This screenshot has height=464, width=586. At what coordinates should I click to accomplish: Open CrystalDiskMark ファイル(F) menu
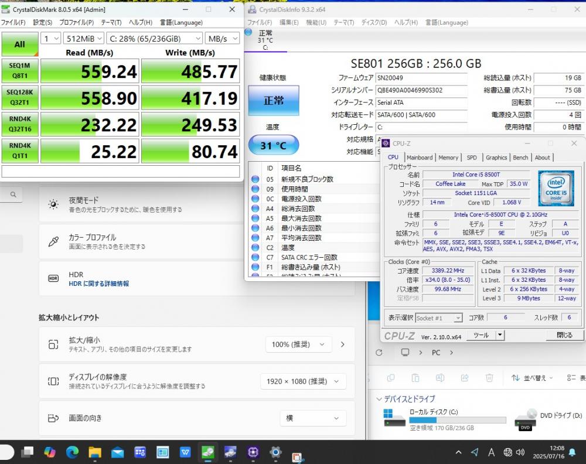(13, 22)
